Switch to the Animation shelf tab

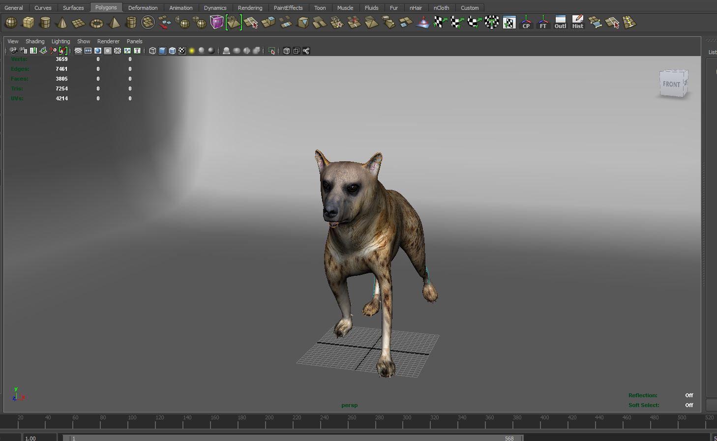click(x=181, y=8)
